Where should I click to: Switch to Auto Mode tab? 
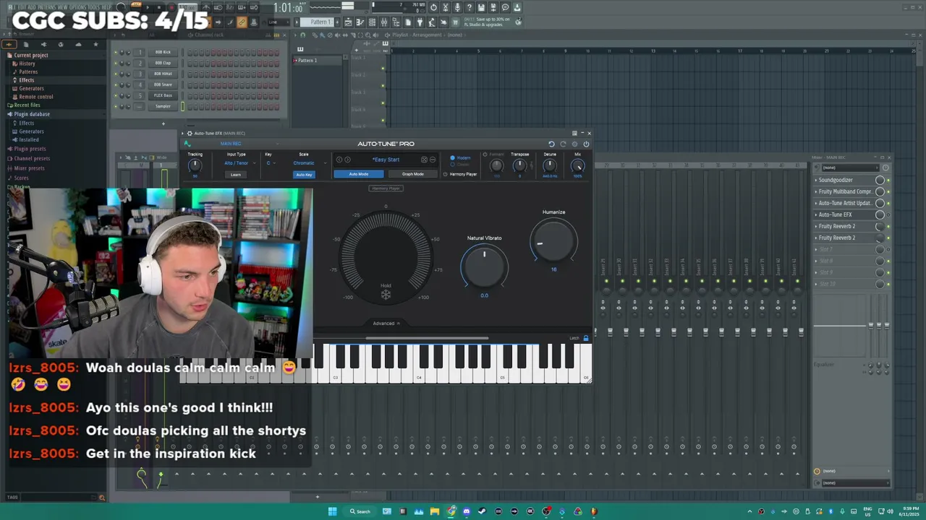(x=359, y=174)
